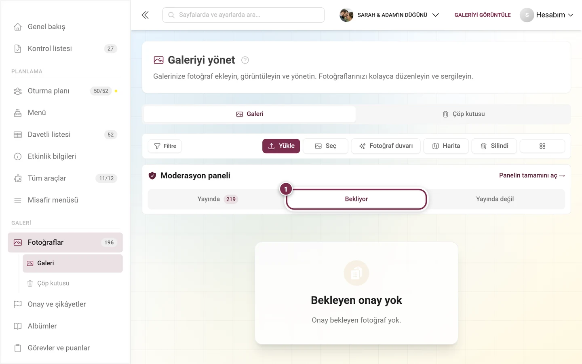
Task: Click the help question mark beside Galeriyi yönet
Action: 245,60
